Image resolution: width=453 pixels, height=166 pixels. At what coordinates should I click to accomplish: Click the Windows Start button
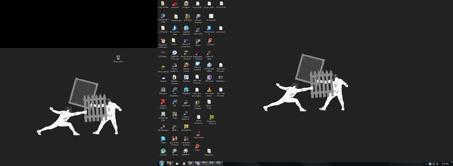(x=161, y=163)
